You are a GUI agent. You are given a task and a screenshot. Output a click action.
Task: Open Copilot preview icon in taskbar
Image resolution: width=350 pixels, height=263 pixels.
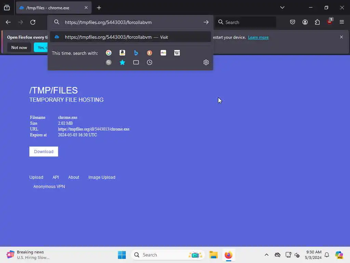pos(339,255)
